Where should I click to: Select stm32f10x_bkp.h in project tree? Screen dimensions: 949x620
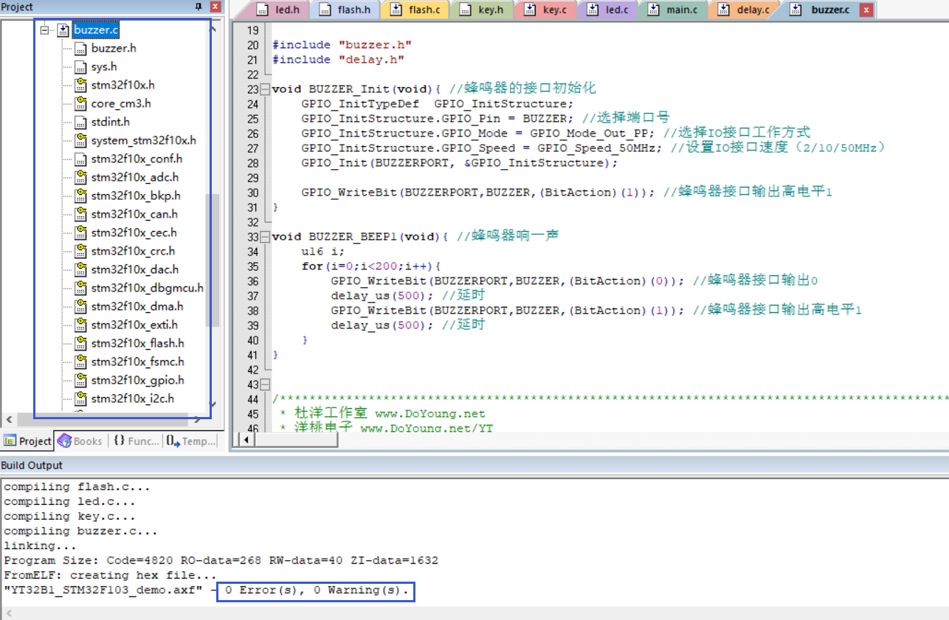136,196
